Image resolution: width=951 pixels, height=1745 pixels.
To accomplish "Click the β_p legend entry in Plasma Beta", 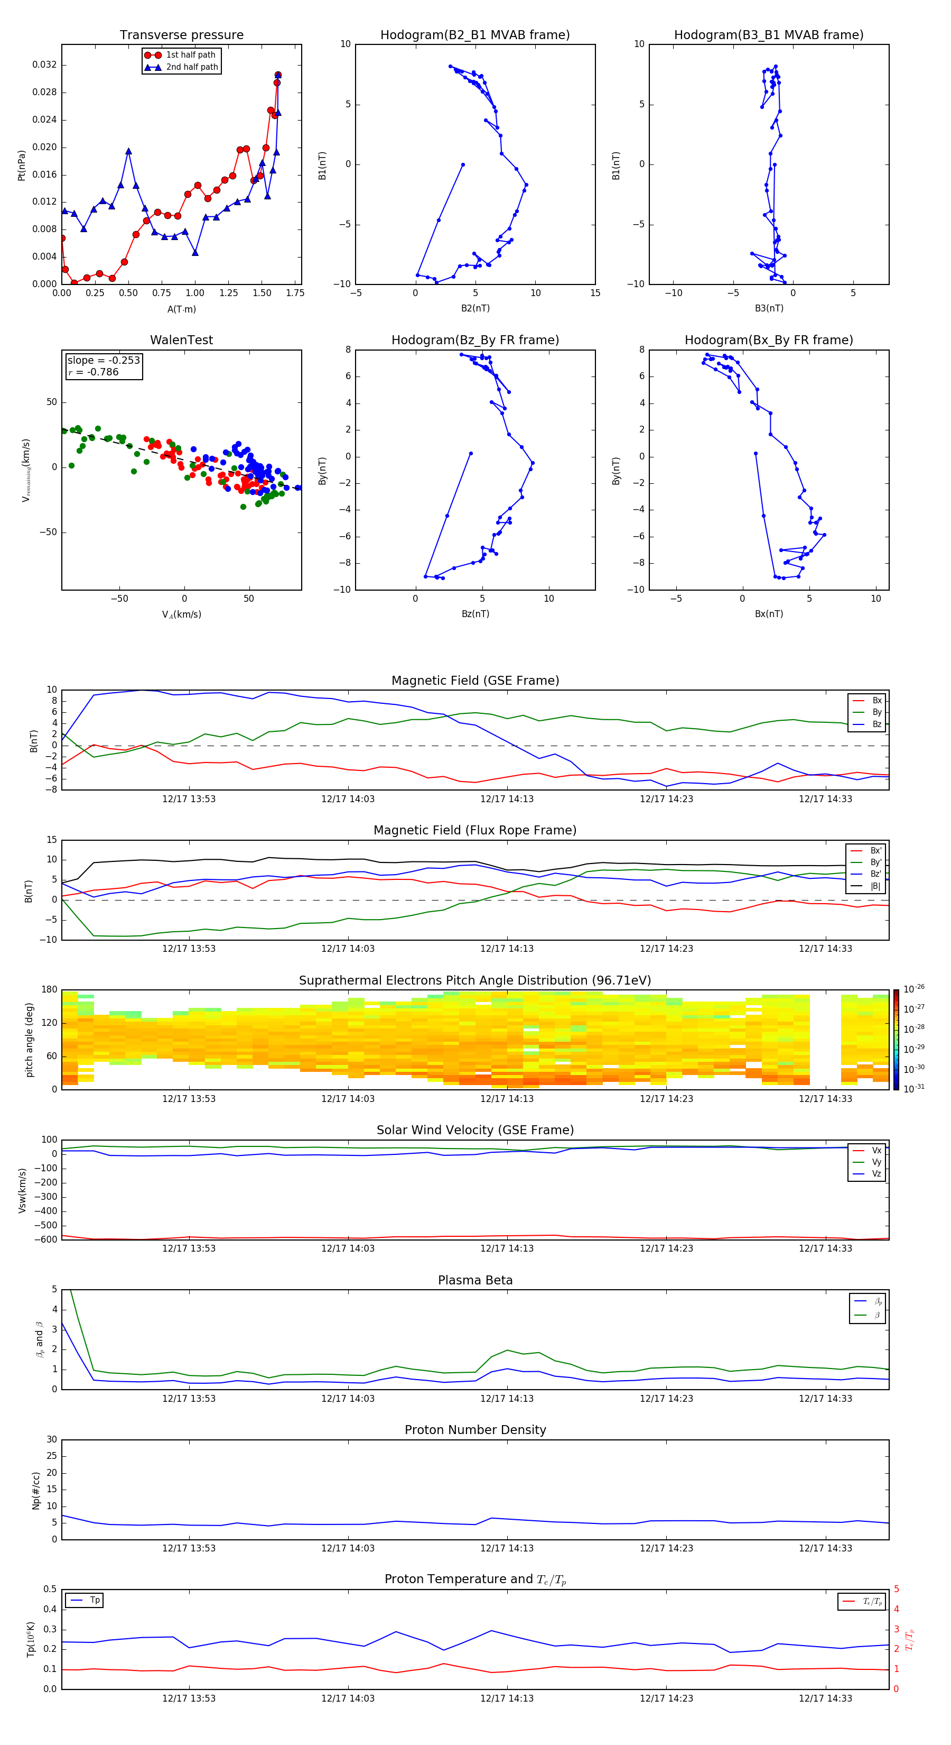I will (x=868, y=1301).
